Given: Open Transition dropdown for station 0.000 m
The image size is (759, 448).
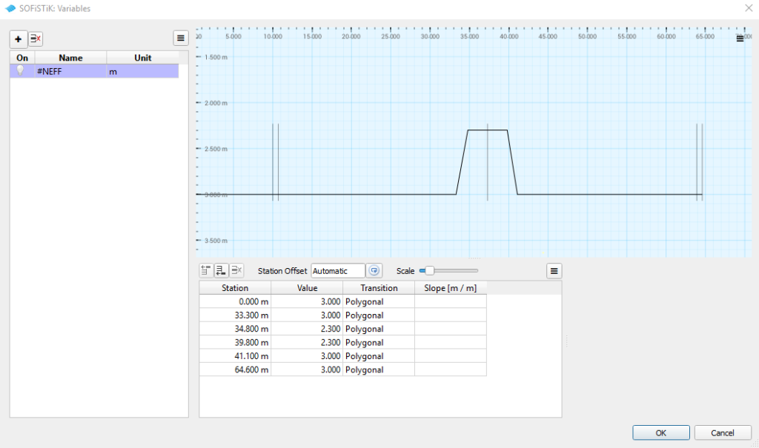Looking at the screenshot, I should click(378, 302).
